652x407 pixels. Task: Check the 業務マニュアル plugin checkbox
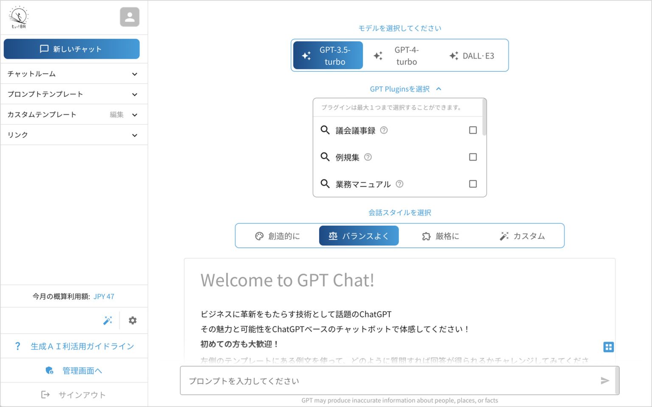[x=473, y=184]
